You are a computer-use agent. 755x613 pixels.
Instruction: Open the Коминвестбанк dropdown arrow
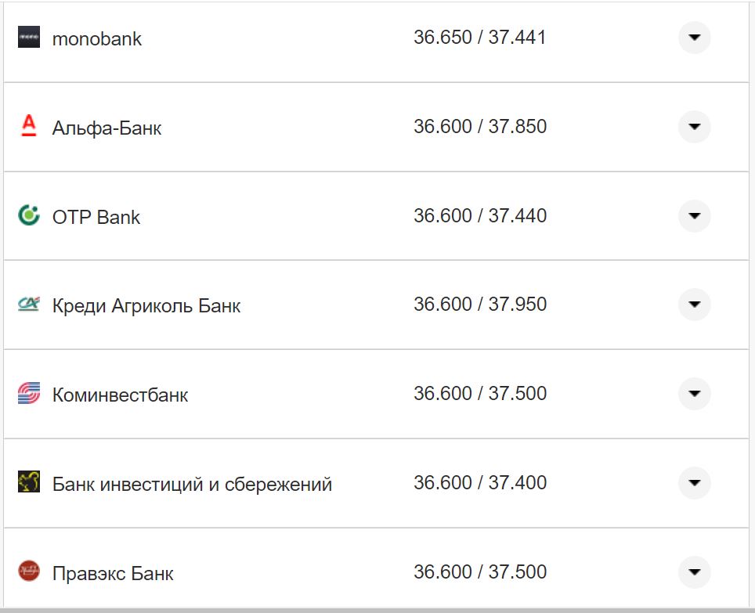pos(694,394)
